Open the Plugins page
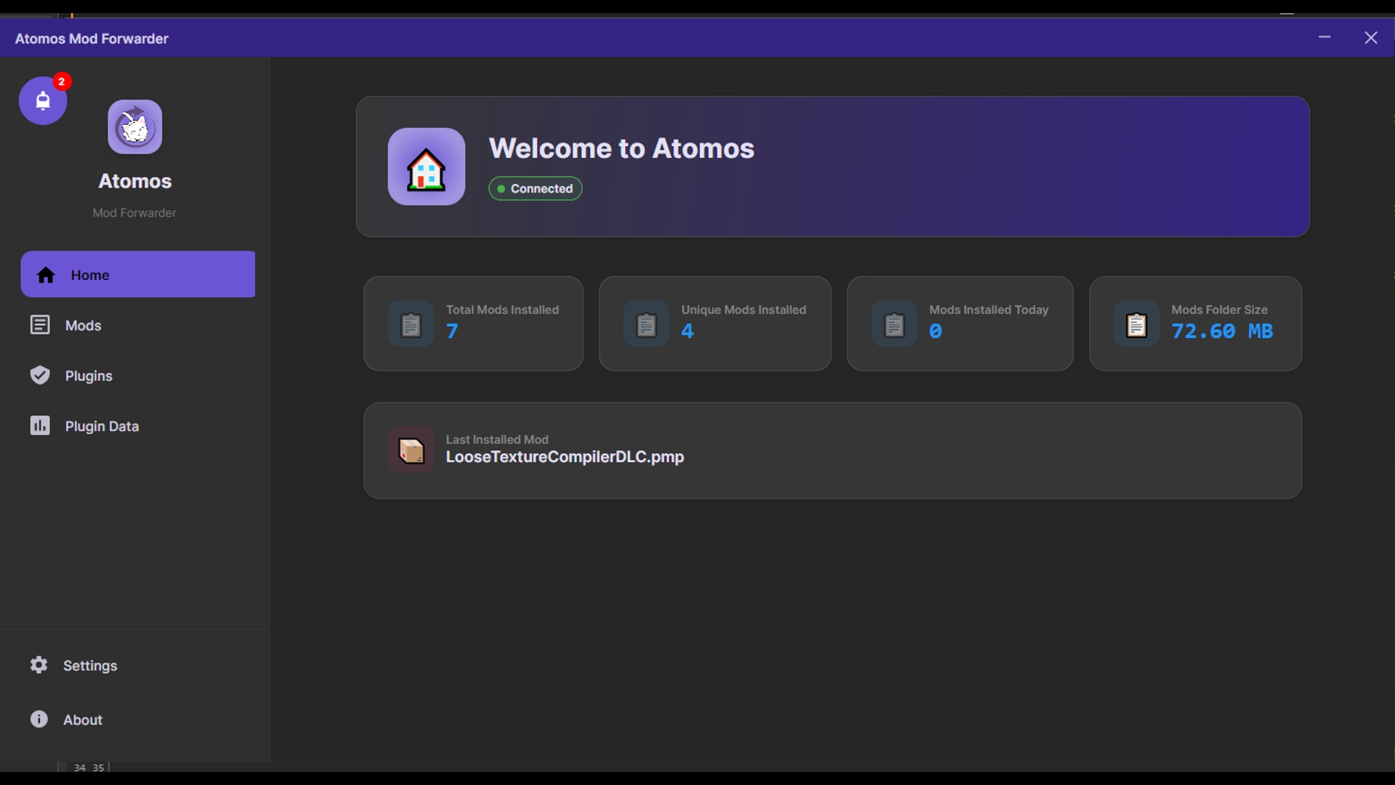 (138, 375)
